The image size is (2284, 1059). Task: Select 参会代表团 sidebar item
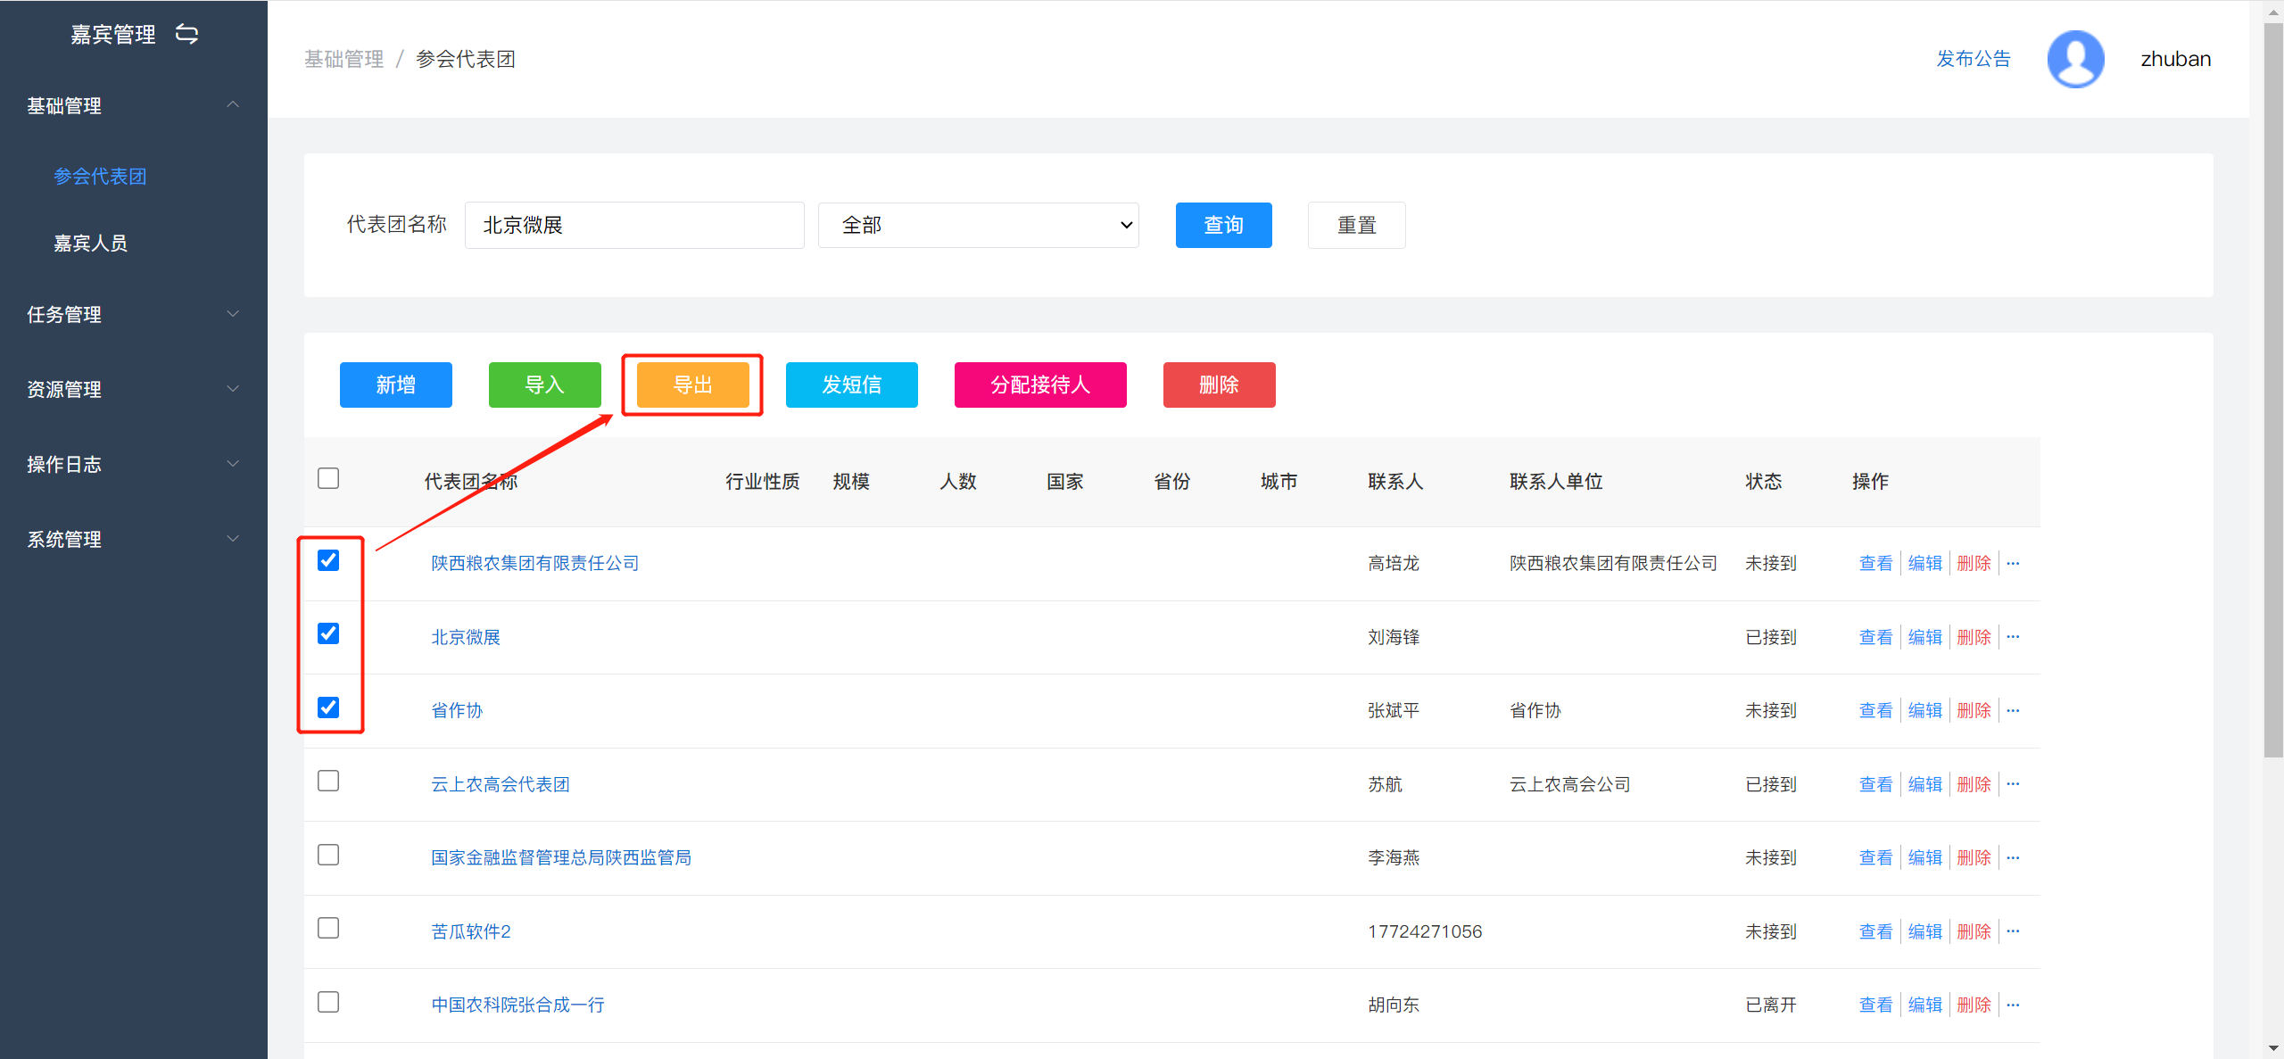(x=100, y=177)
